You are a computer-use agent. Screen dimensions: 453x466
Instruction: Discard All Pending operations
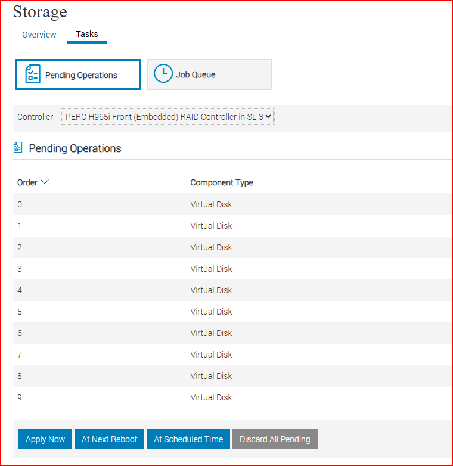point(275,439)
